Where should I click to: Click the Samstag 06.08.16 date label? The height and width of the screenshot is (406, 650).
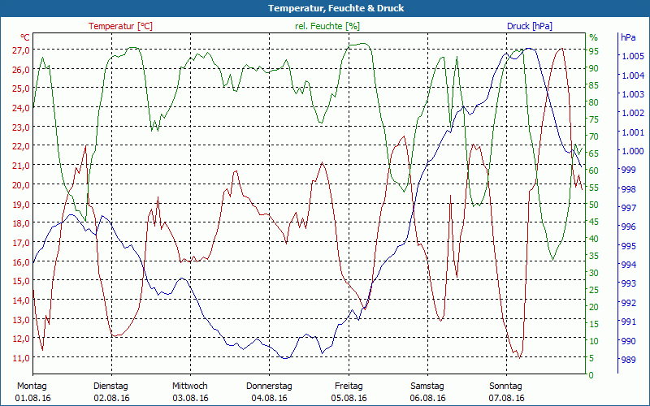click(427, 391)
